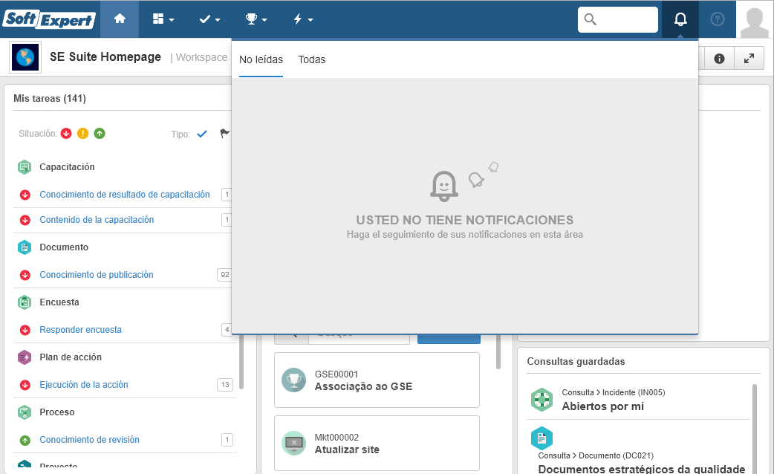Screen dimensions: 774x474
Task: Click the Incidente lifebuoy query icon
Action: pyautogui.click(x=542, y=400)
